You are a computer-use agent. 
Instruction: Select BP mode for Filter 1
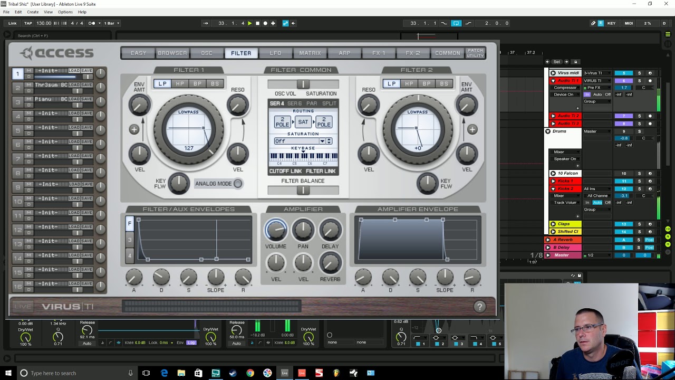click(x=197, y=83)
